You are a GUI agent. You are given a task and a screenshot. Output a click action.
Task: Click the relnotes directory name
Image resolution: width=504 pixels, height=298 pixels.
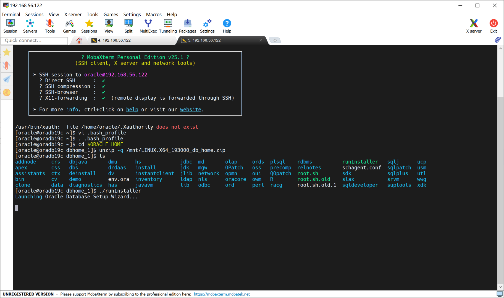309,168
